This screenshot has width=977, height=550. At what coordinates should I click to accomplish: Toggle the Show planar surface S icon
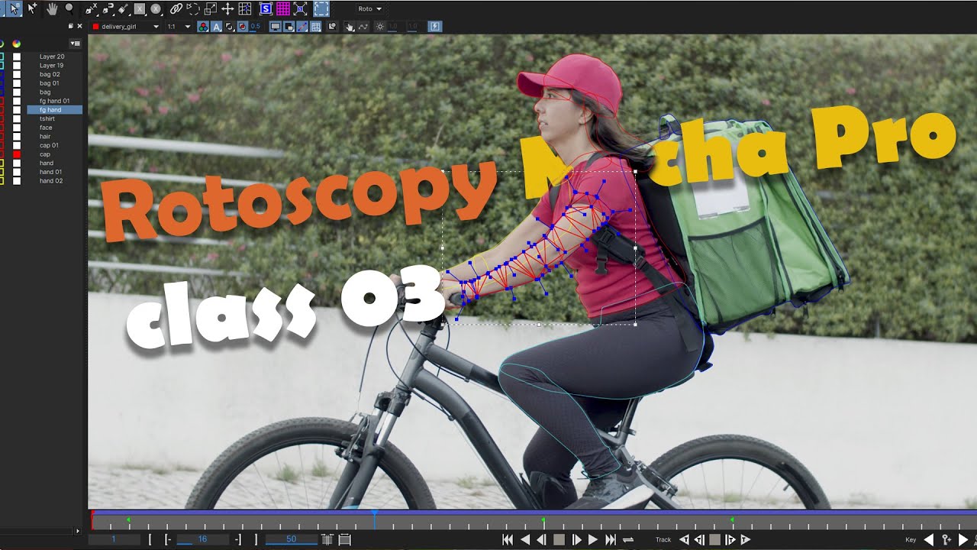point(266,9)
